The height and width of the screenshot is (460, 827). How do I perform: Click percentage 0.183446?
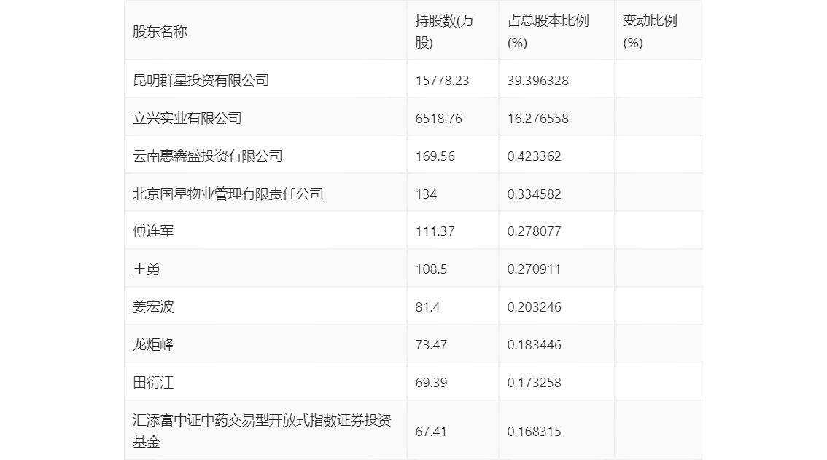coord(535,345)
